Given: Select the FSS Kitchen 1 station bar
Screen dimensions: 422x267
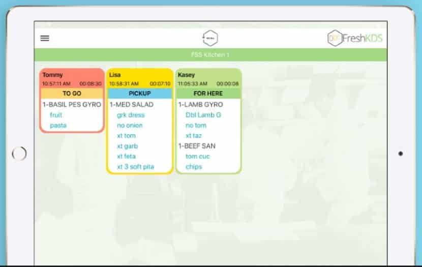Looking at the screenshot, I should (x=210, y=55).
